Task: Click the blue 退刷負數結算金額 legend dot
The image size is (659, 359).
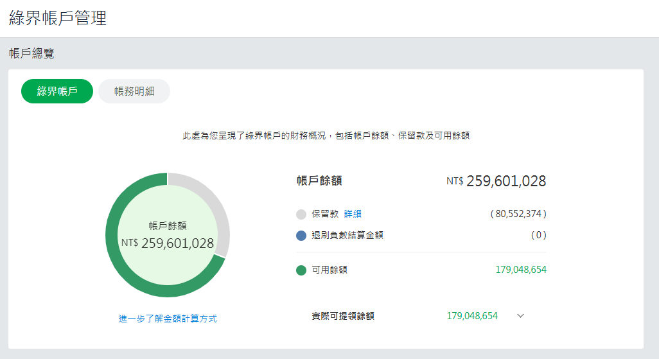Action: [x=301, y=235]
